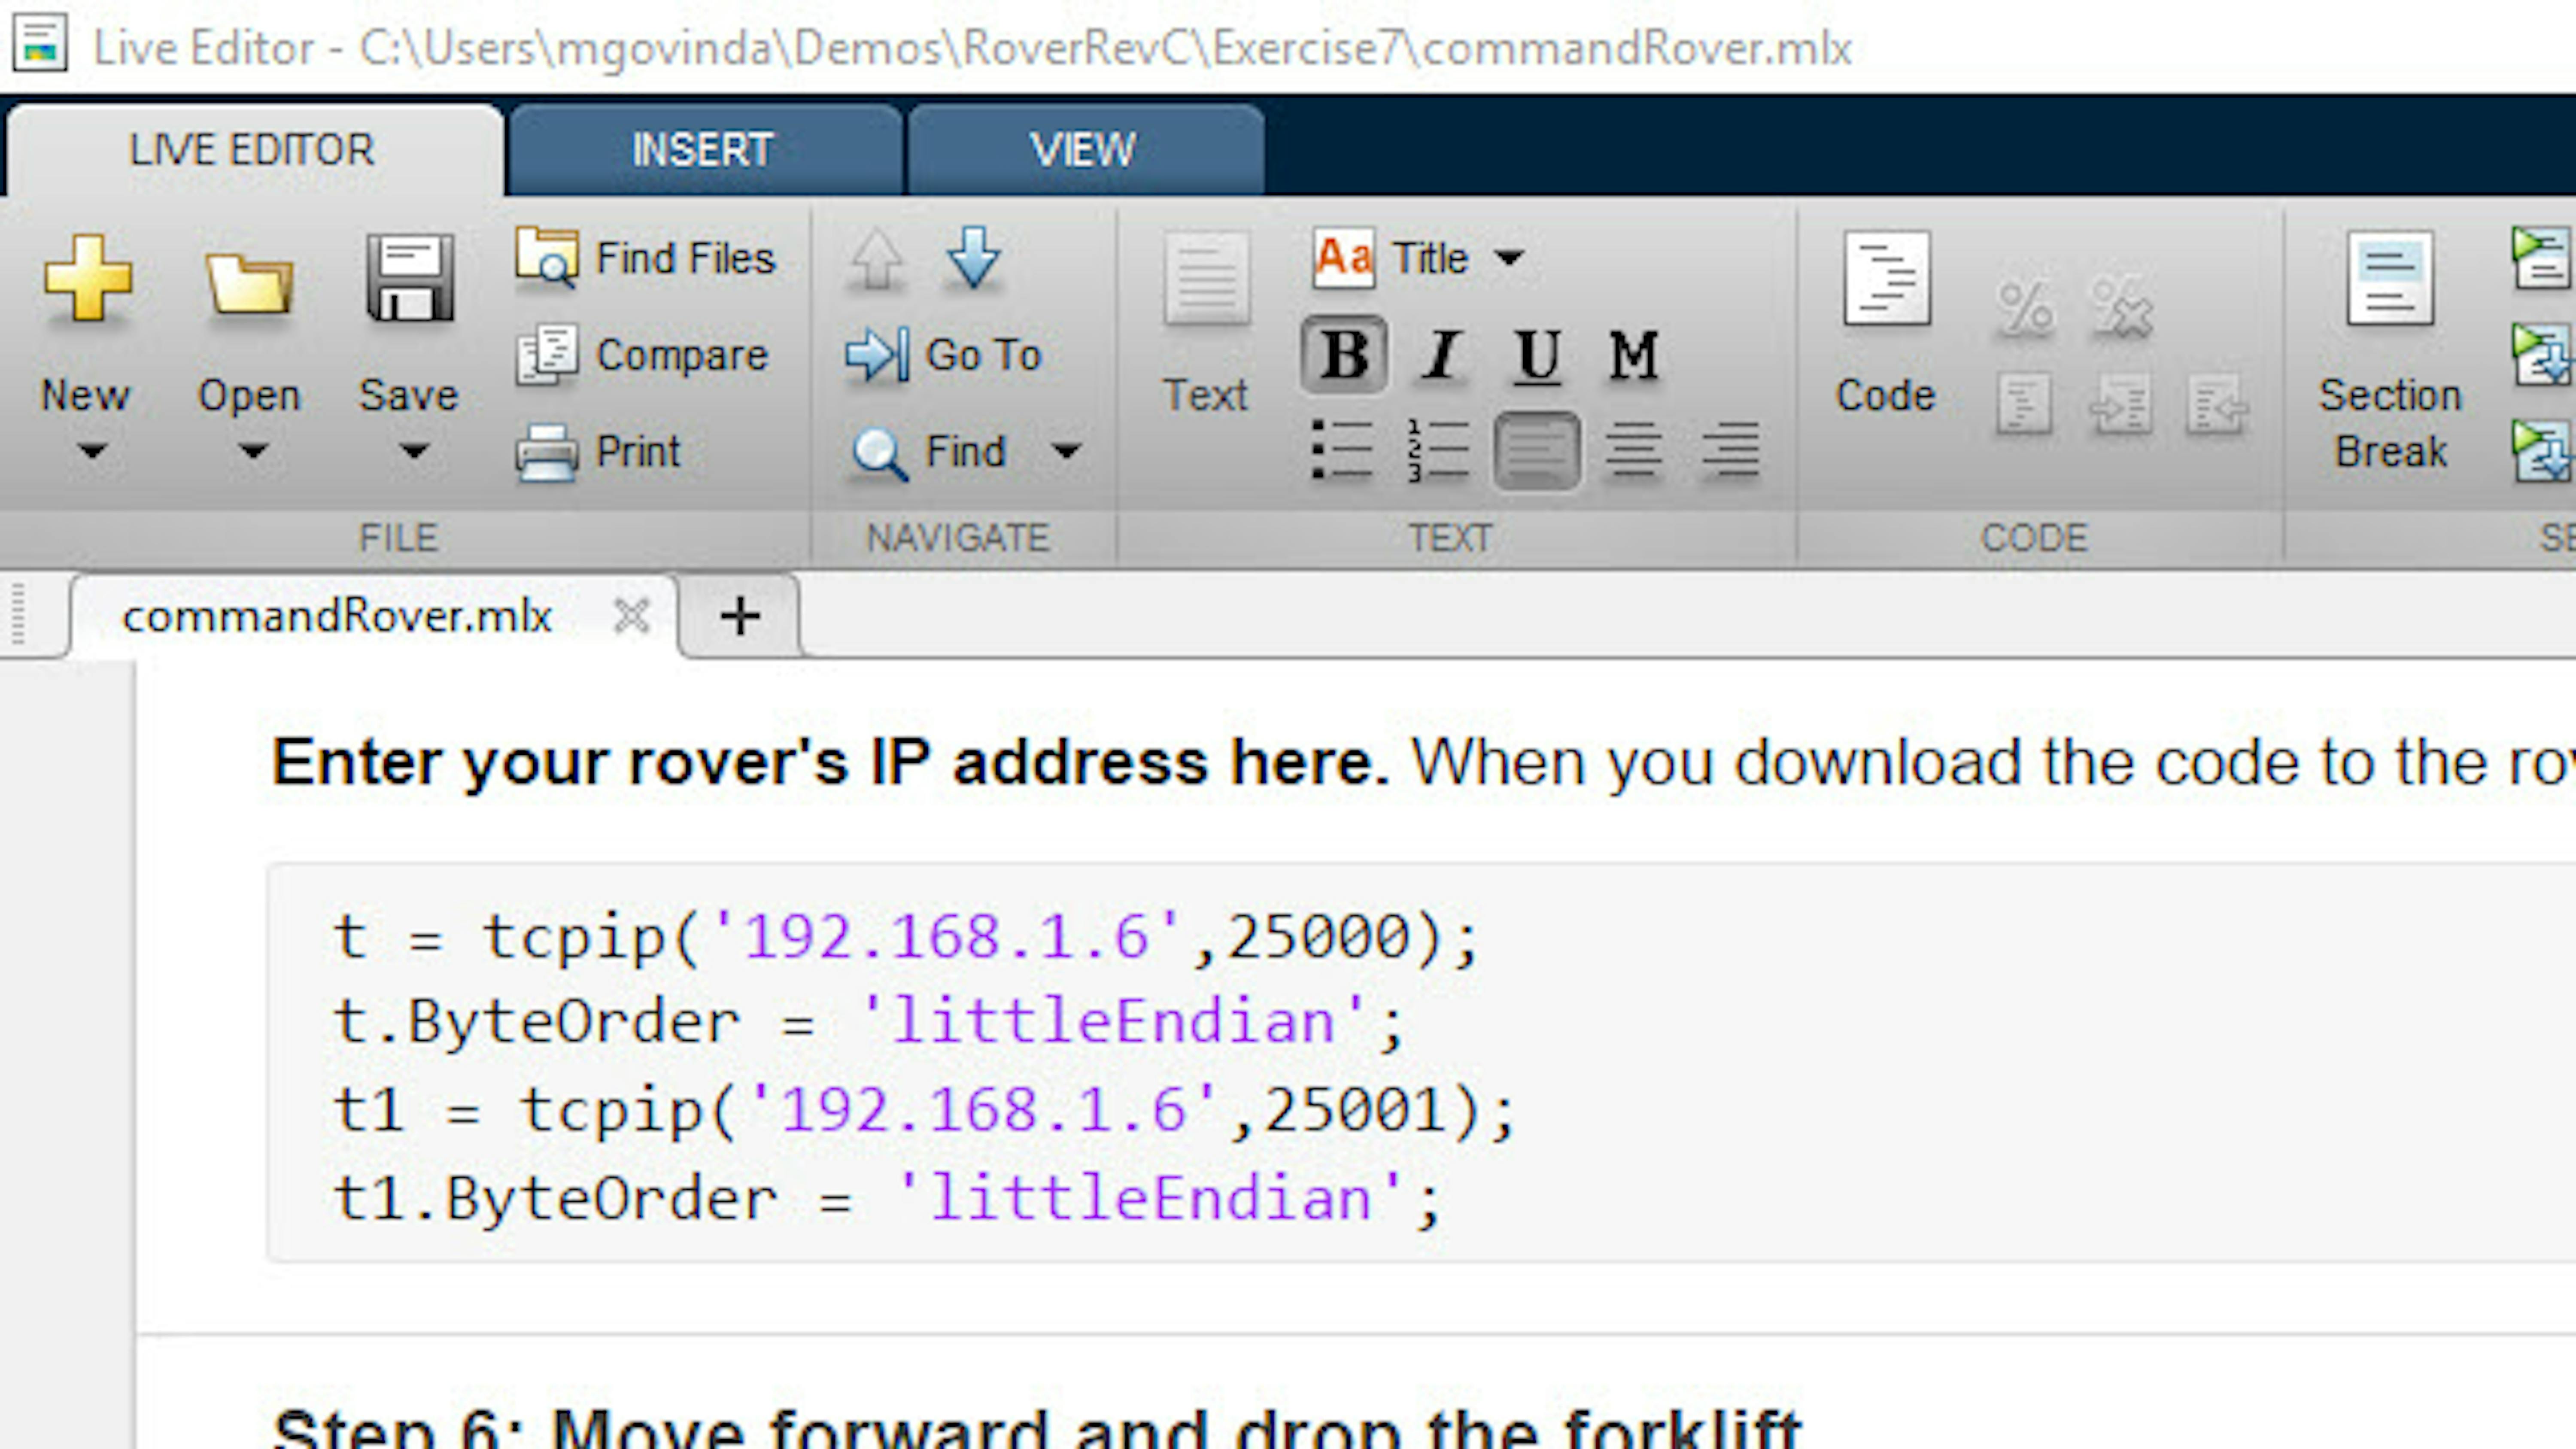Toggle numbered list
This screenshot has height=1449, width=2576.
click(1438, 450)
